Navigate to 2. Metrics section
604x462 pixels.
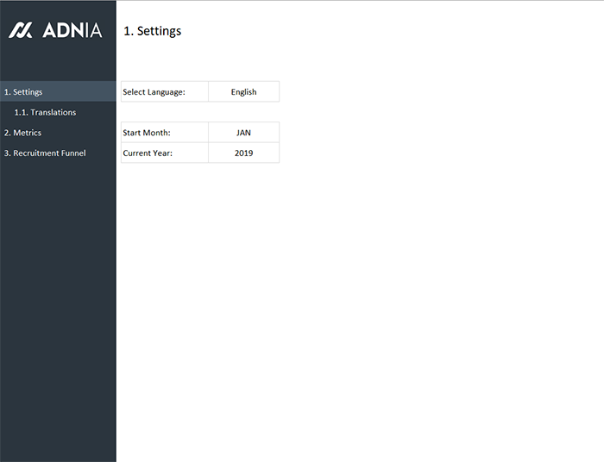pyautogui.click(x=22, y=133)
